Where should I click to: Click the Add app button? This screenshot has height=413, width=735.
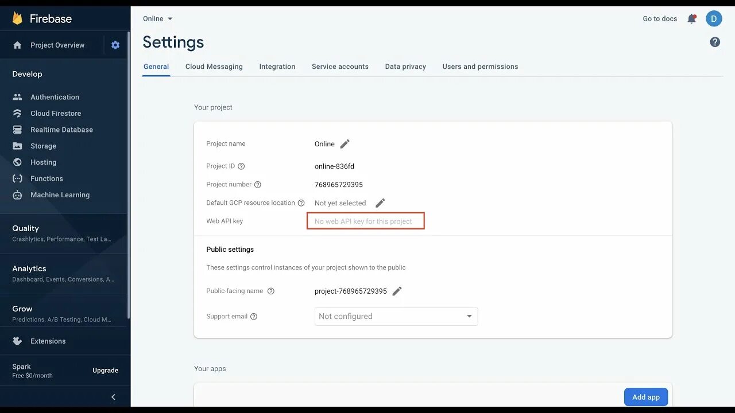coord(646,397)
